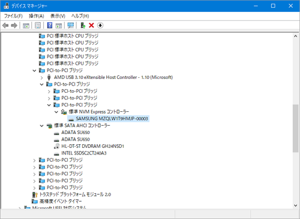Collapse the PCI-to-PCI ブリッジ above NVM Express
Screen dimensions: 300x219
click(x=49, y=105)
